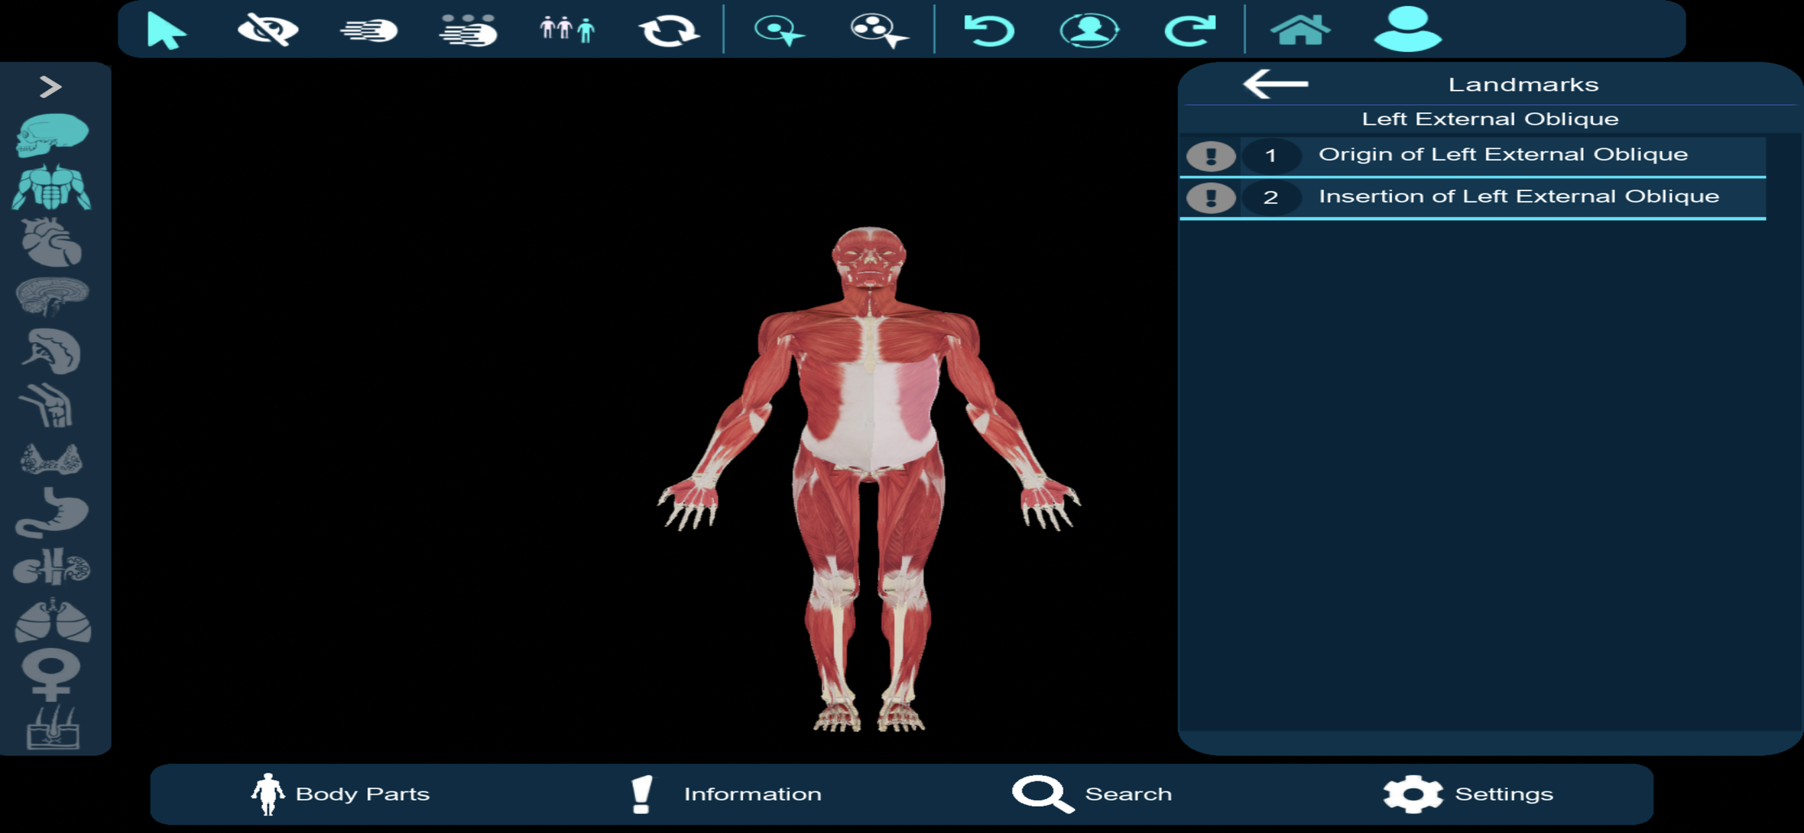Toggle the hide structure eye tool
Image resolution: width=1804 pixels, height=833 pixels.
(268, 30)
